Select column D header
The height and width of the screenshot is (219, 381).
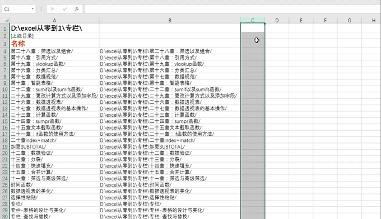point(277,20)
